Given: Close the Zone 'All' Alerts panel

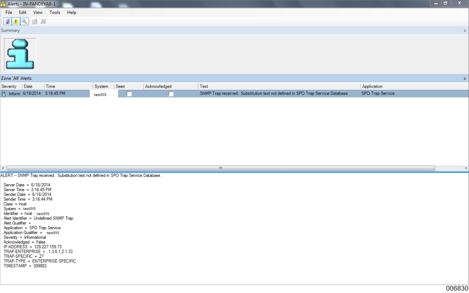Looking at the screenshot, I should pyautogui.click(x=465, y=78).
